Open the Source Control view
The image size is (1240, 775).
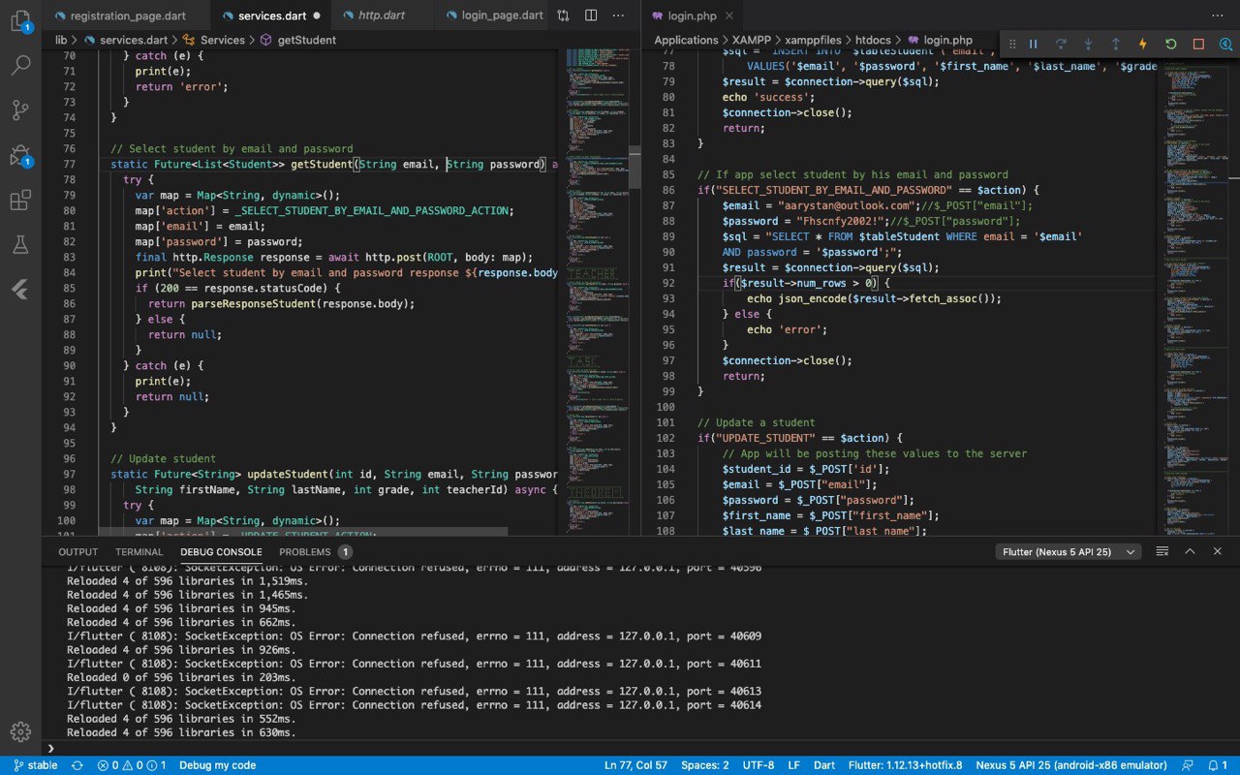[20, 110]
